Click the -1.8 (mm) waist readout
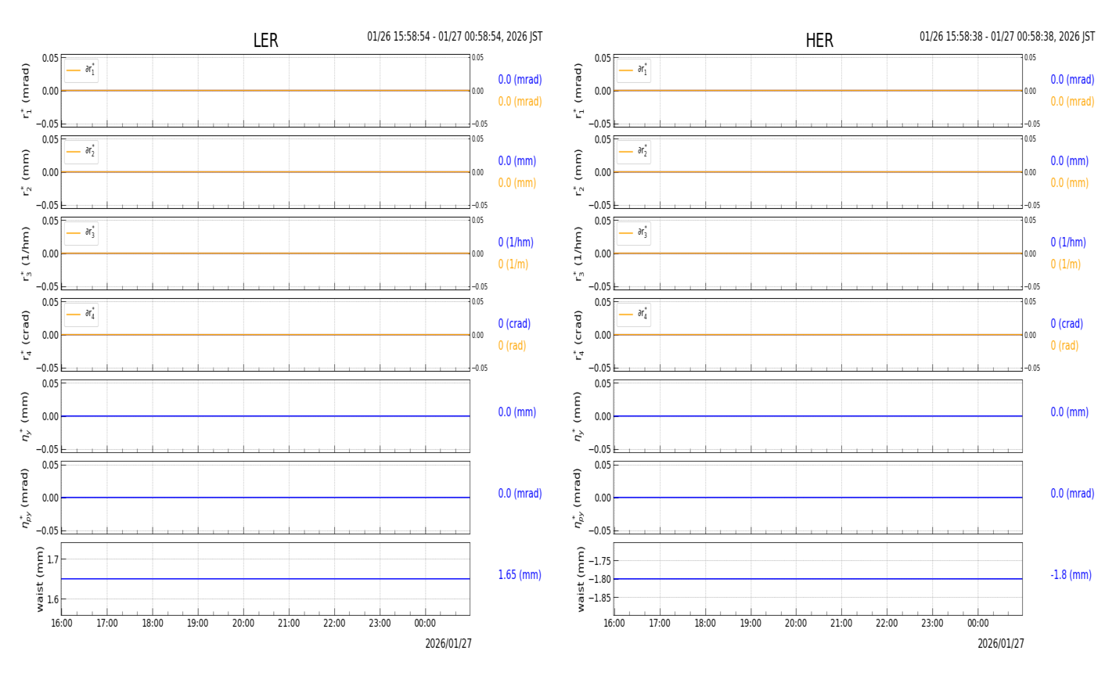The image size is (1105, 676). click(1071, 574)
